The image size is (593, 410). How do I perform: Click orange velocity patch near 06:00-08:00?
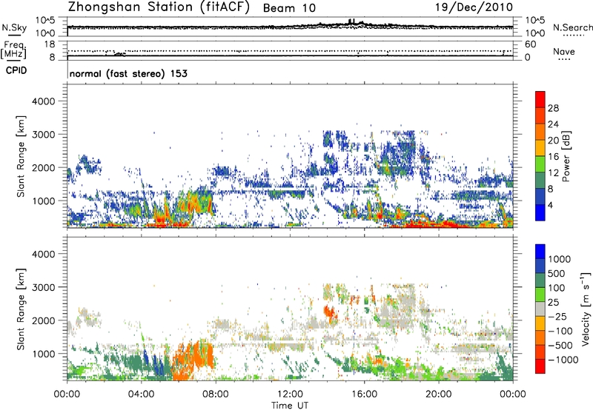coord(193,359)
